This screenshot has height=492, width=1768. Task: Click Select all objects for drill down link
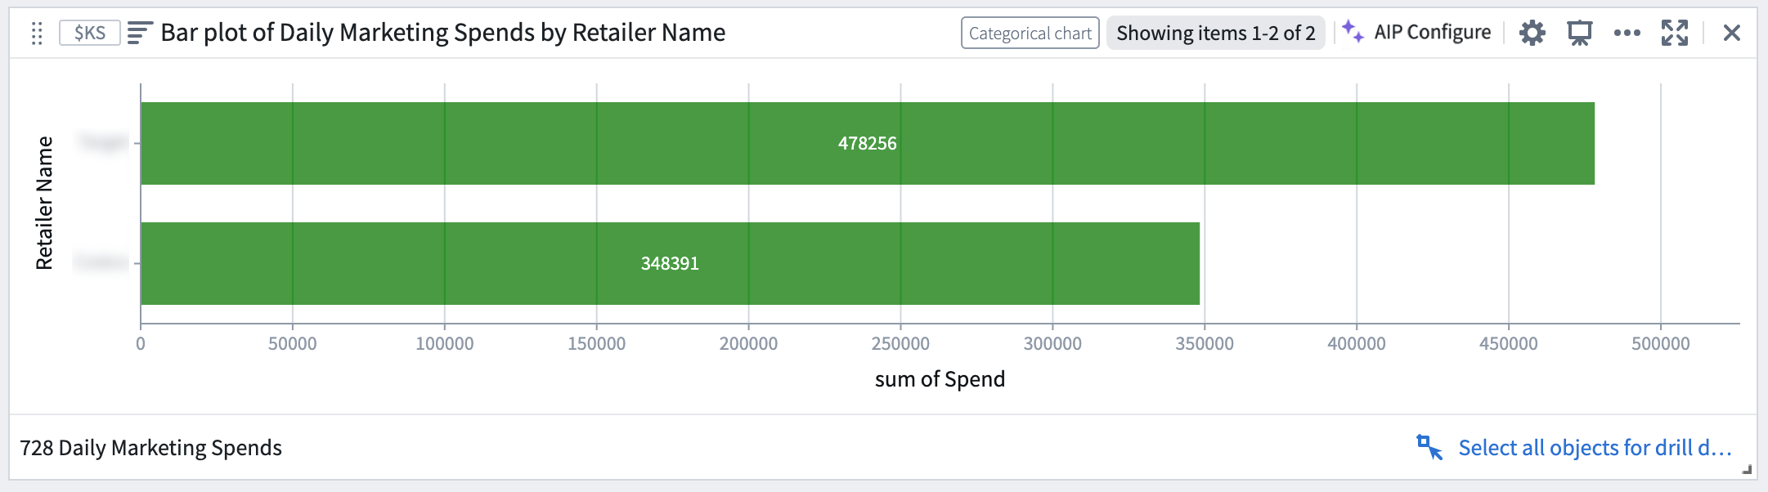click(1595, 448)
